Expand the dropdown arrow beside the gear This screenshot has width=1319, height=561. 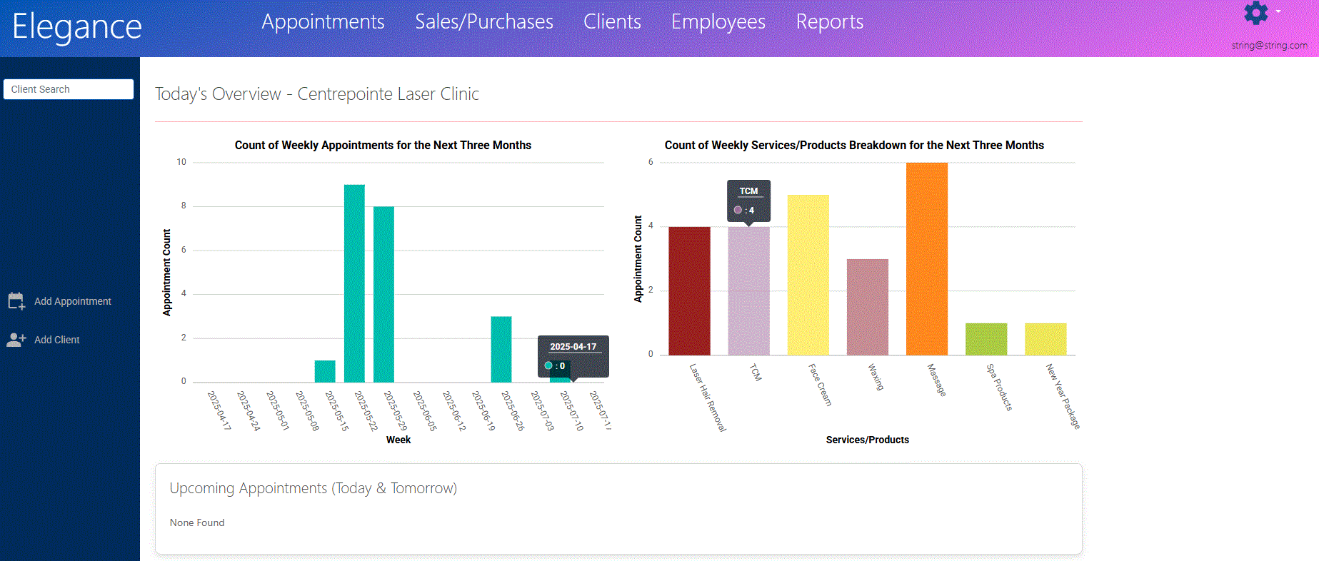pos(1278,11)
